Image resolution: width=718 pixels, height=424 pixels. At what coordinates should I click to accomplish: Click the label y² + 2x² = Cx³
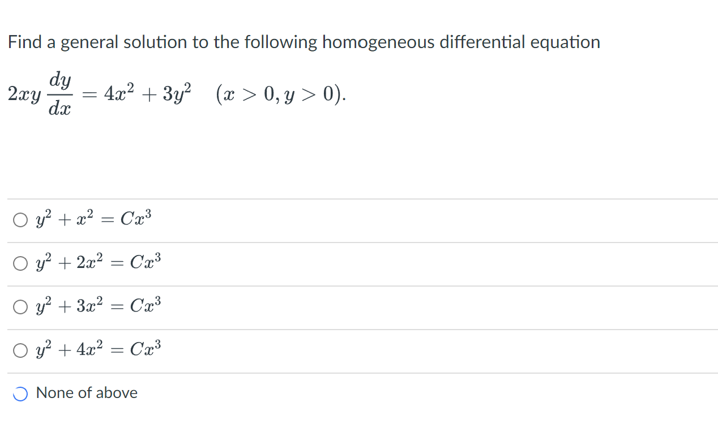(x=99, y=263)
